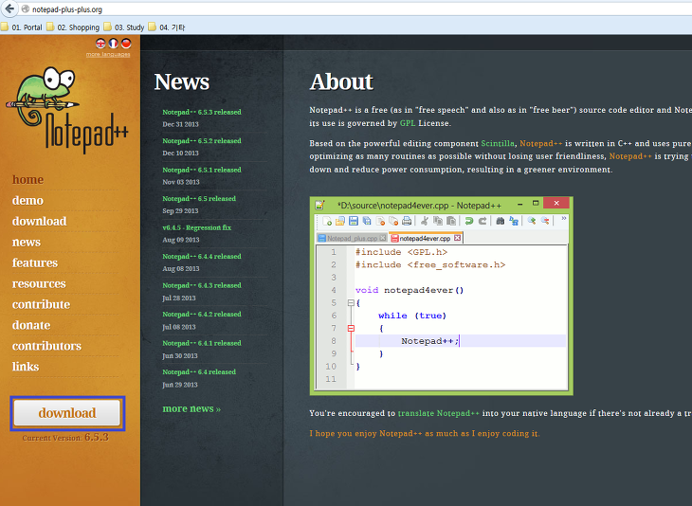Open Notepad++ 6.5.3 released news

[202, 112]
